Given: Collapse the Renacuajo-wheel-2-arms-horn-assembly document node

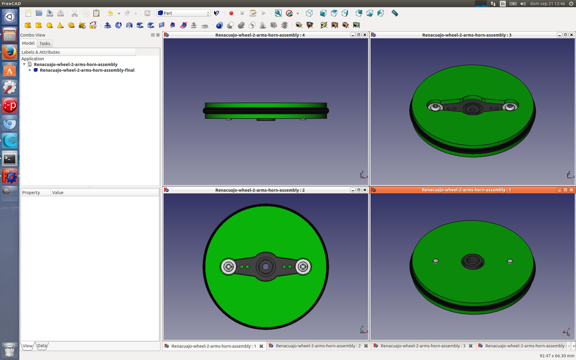Looking at the screenshot, I should (24, 64).
